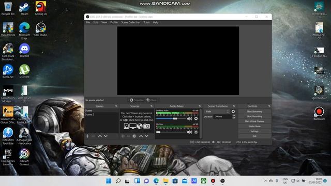Pop out the Scene Transitions dock panel
The width and height of the screenshot is (331, 186).
234,106
